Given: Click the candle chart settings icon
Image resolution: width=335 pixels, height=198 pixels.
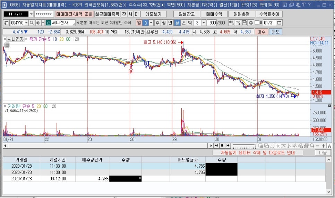Looking at the screenshot, I should 231,23.
